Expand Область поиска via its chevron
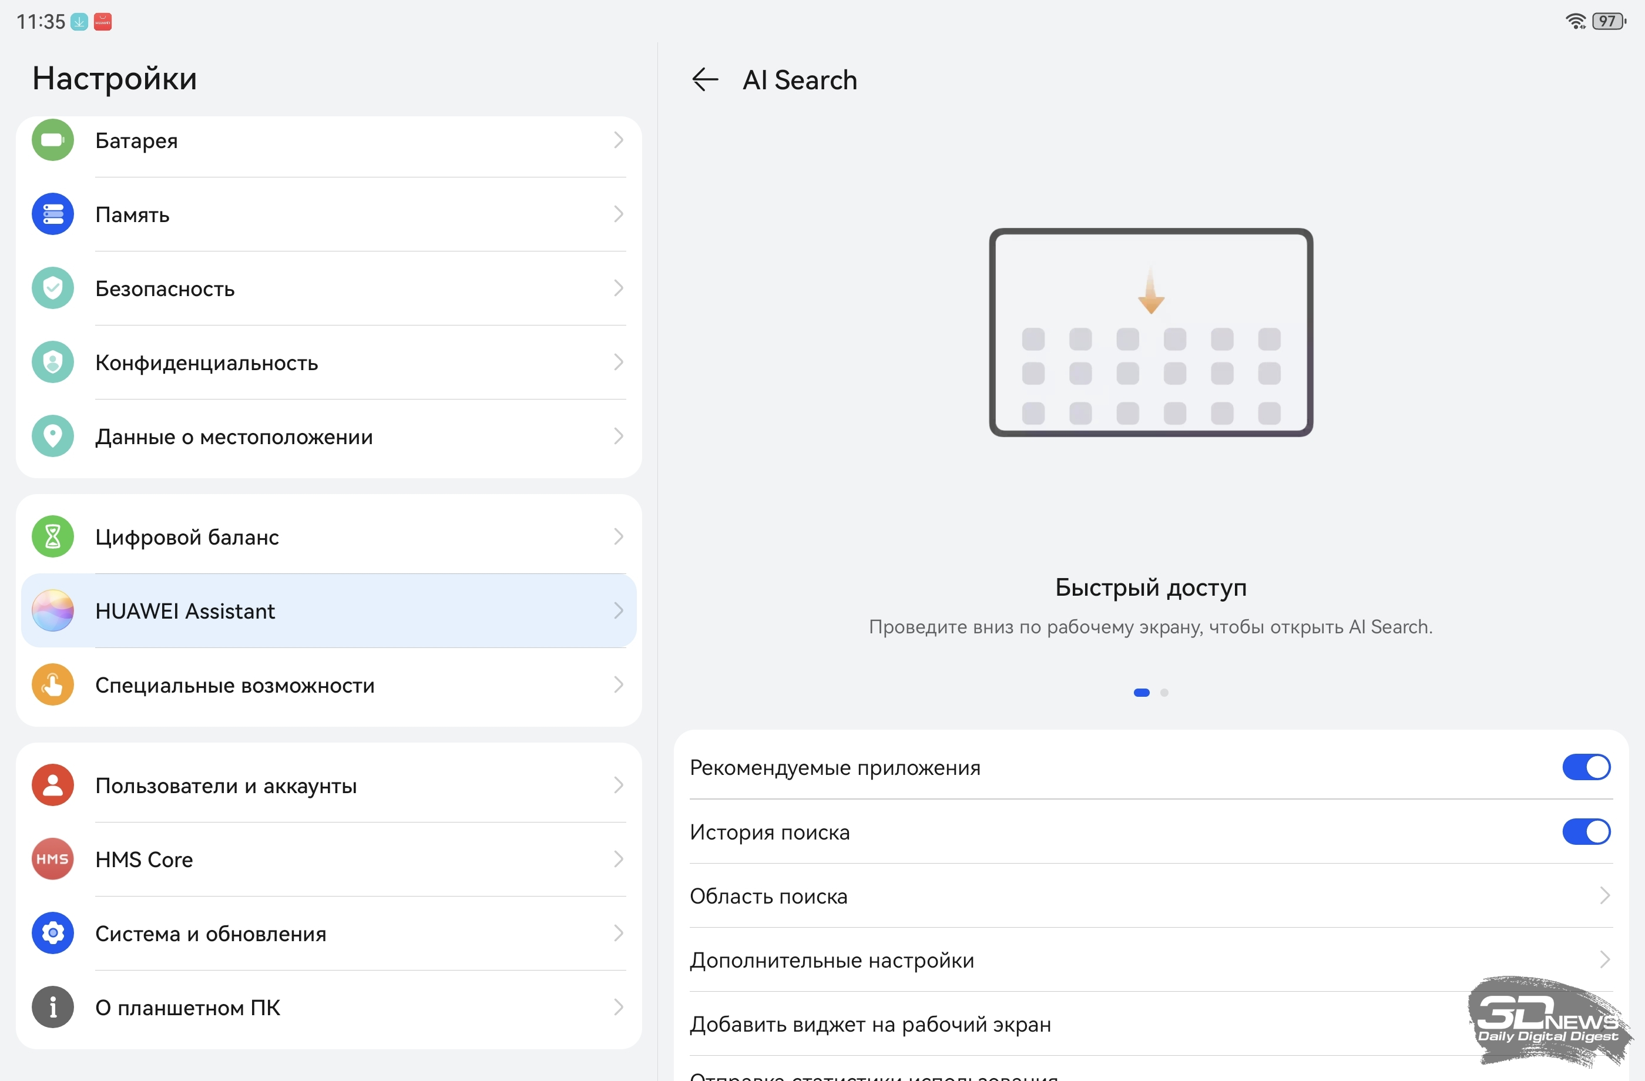This screenshot has height=1081, width=1645. point(1605,896)
